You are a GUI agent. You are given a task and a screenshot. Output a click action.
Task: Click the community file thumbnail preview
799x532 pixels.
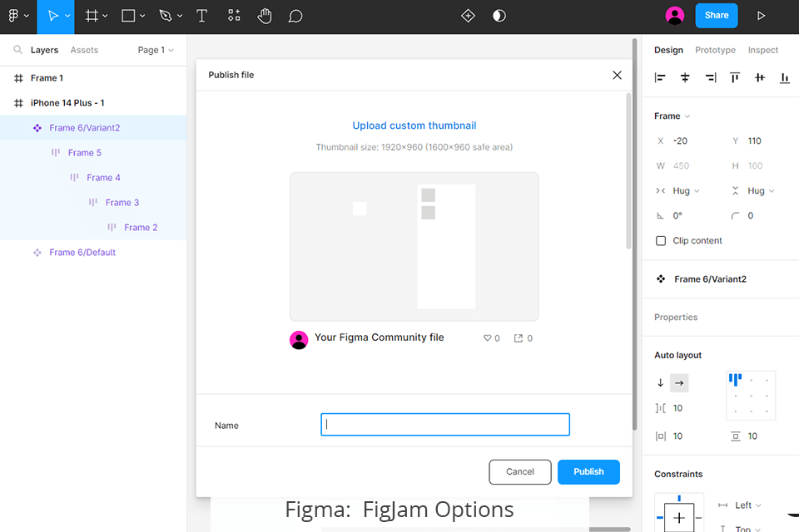[414, 246]
